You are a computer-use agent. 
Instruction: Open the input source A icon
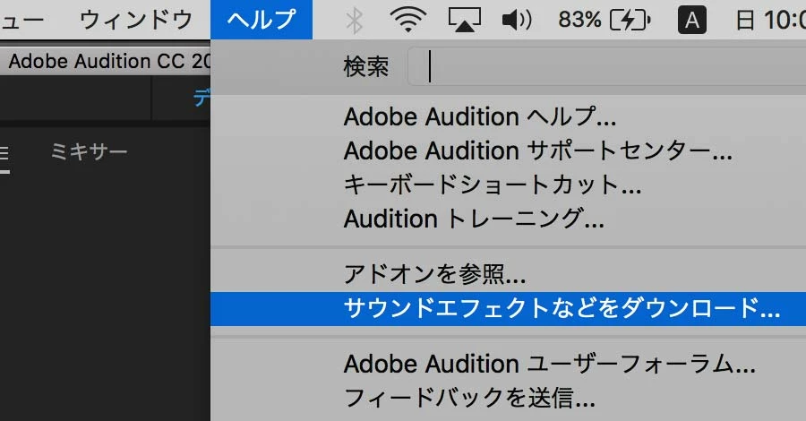(x=692, y=21)
